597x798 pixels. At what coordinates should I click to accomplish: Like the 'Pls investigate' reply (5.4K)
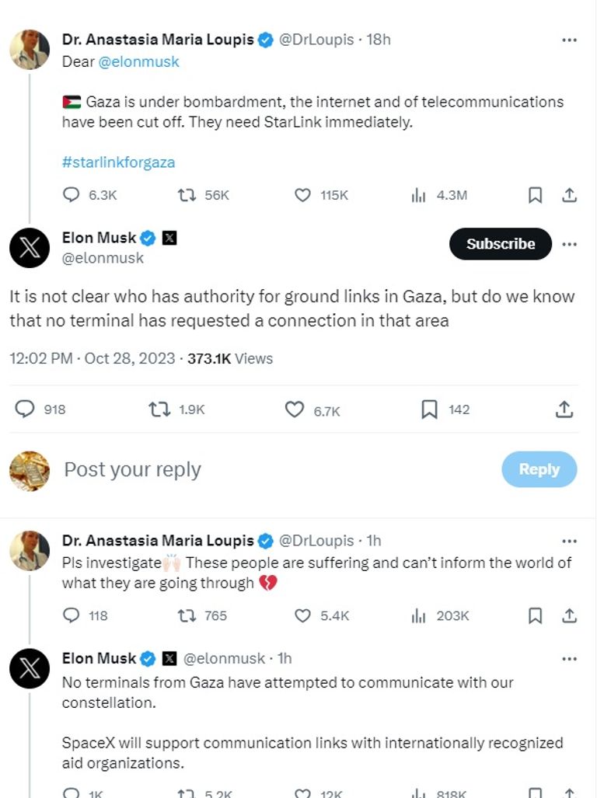(x=303, y=615)
